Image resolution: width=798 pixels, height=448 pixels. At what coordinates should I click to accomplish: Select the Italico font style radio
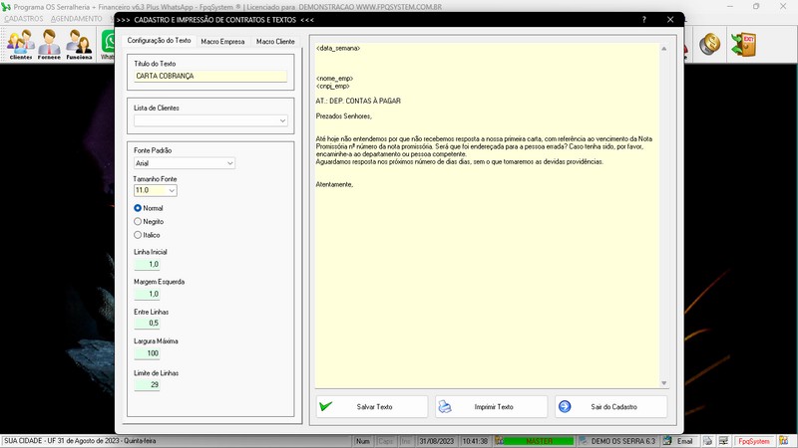tap(138, 235)
